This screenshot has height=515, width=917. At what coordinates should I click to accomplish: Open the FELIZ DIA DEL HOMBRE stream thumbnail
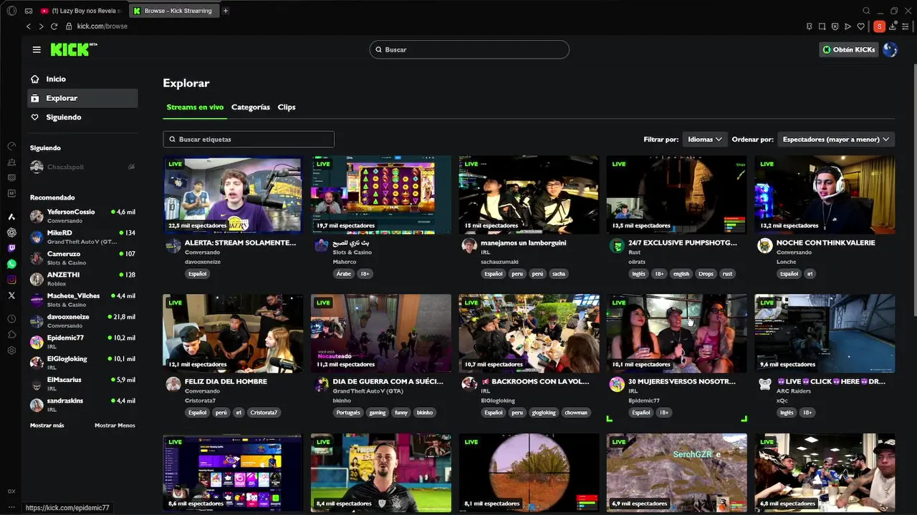pyautogui.click(x=233, y=333)
